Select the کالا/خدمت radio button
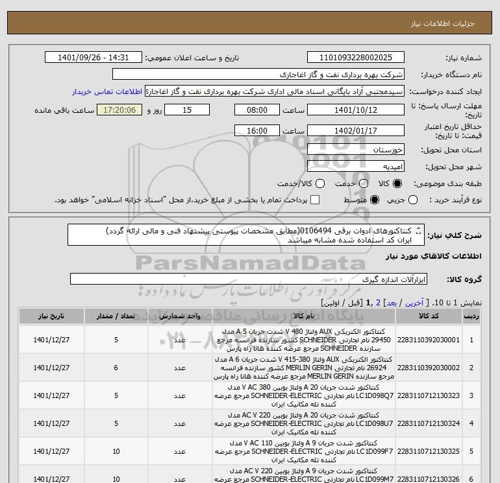The image size is (500, 483). (320, 183)
